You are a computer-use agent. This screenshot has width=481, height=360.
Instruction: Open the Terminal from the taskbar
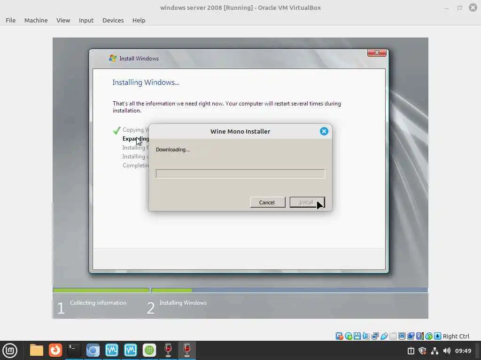coord(74,350)
